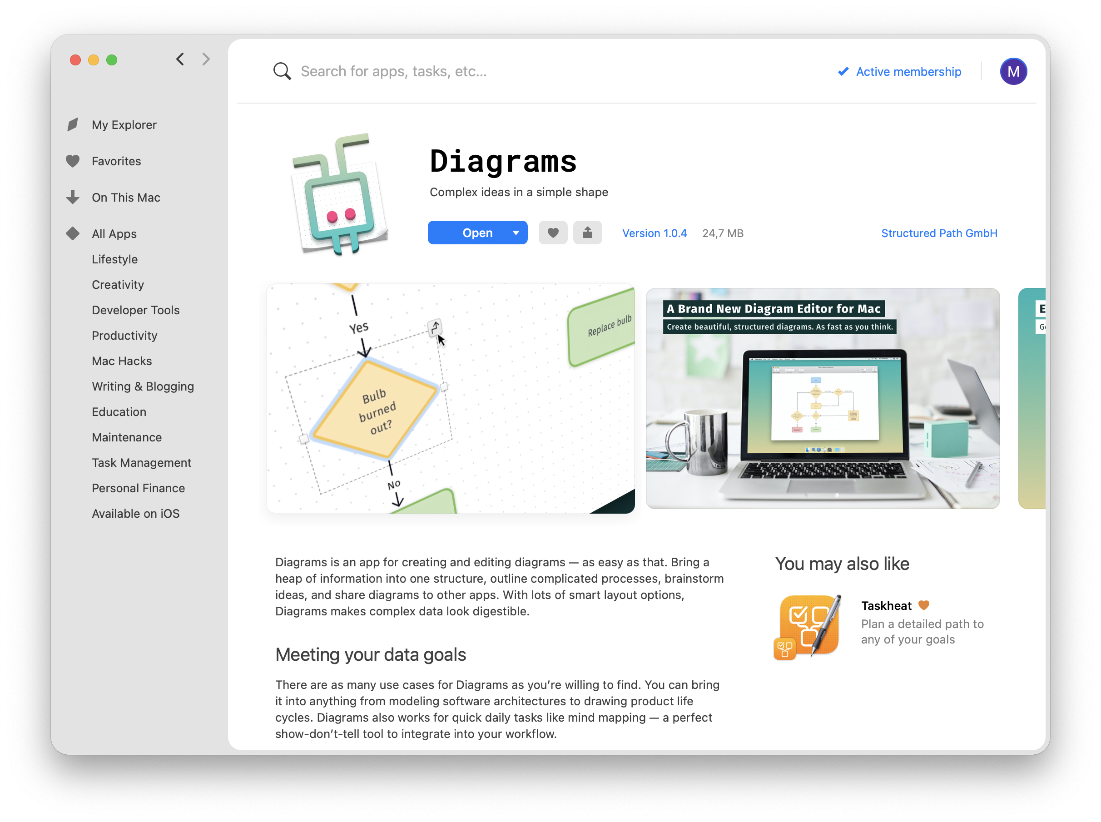Click the share/export icon next to heart

[587, 232]
